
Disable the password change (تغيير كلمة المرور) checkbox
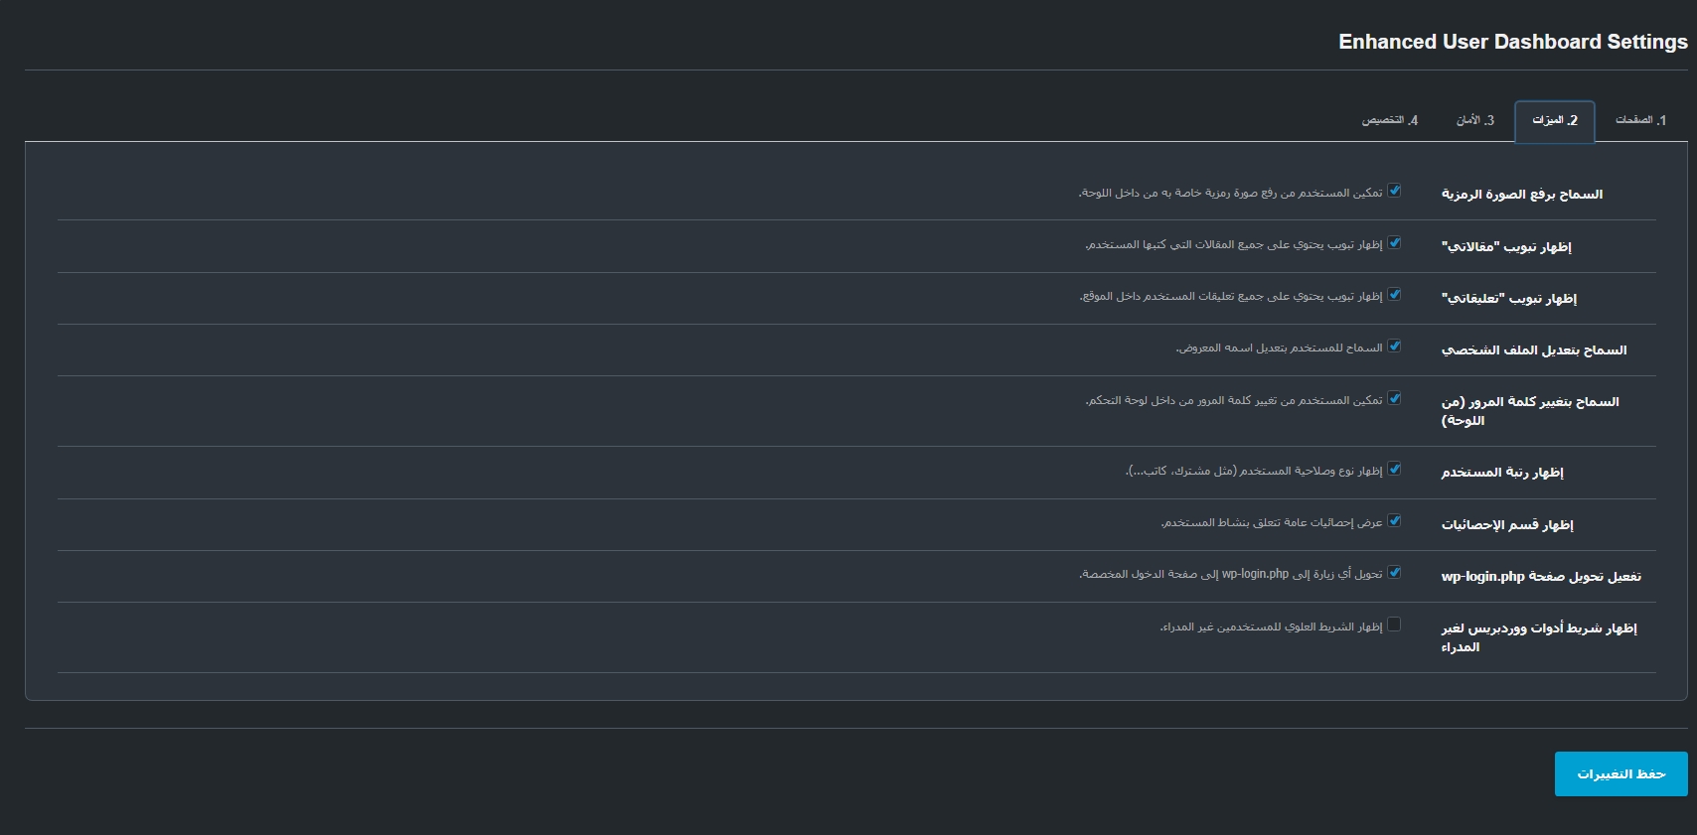click(1394, 398)
